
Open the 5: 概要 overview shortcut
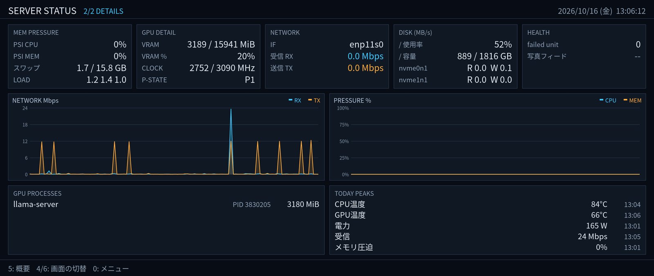pos(19,269)
